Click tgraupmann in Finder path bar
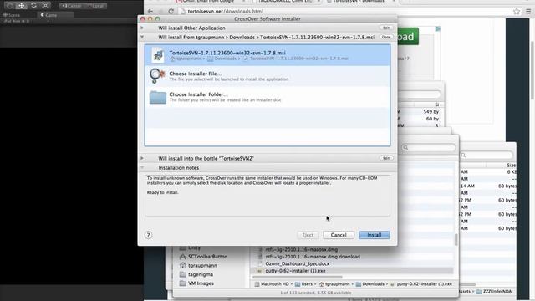 click(x=334, y=284)
